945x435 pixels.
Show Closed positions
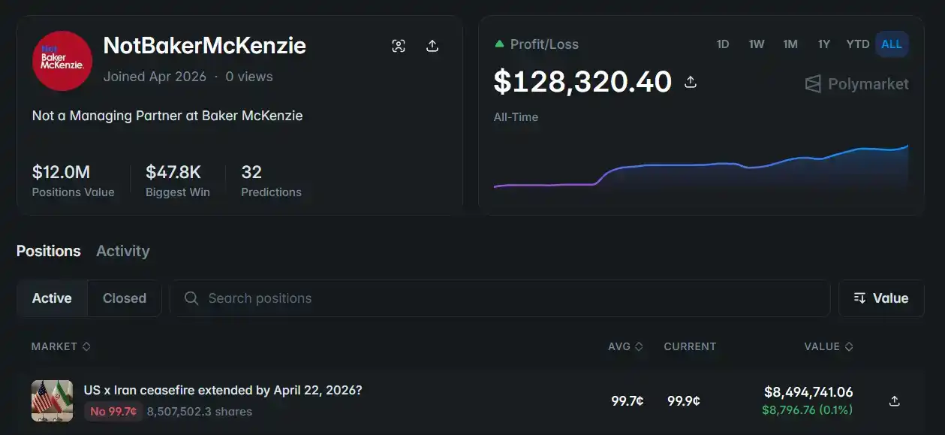pyautogui.click(x=124, y=298)
